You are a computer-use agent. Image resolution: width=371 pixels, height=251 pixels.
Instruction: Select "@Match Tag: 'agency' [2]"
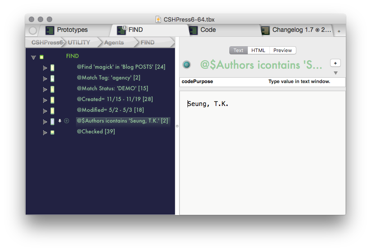coord(109,78)
